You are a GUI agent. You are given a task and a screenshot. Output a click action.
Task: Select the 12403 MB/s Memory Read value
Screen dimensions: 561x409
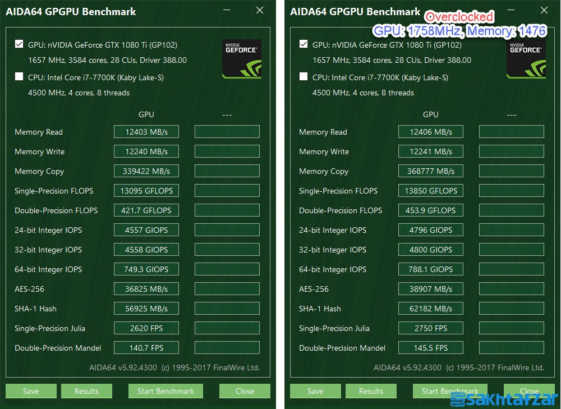coord(146,132)
